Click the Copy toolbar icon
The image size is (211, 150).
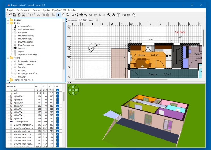pos(43,15)
